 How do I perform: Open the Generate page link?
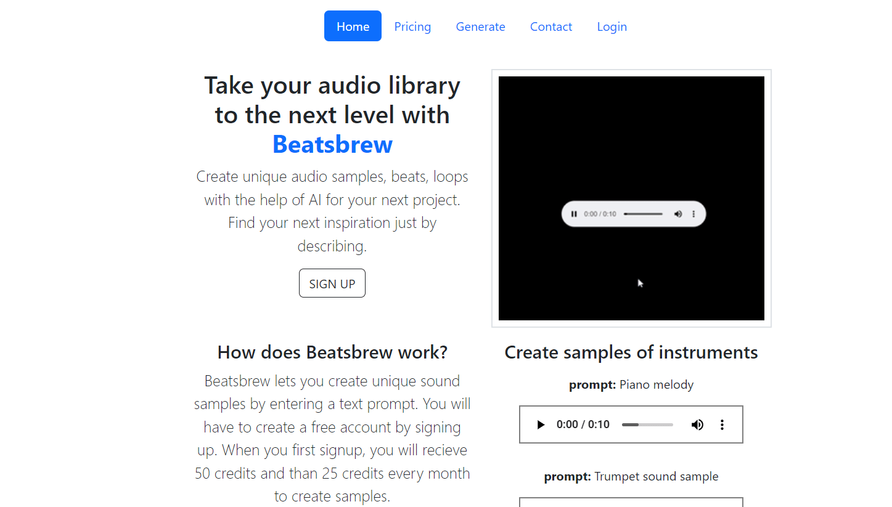point(480,26)
